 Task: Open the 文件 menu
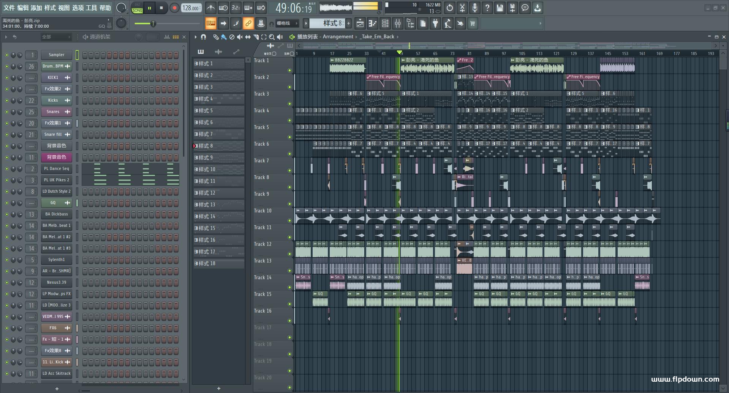pyautogui.click(x=9, y=8)
